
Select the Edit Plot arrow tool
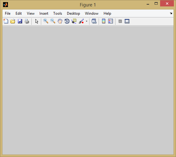point(37,21)
